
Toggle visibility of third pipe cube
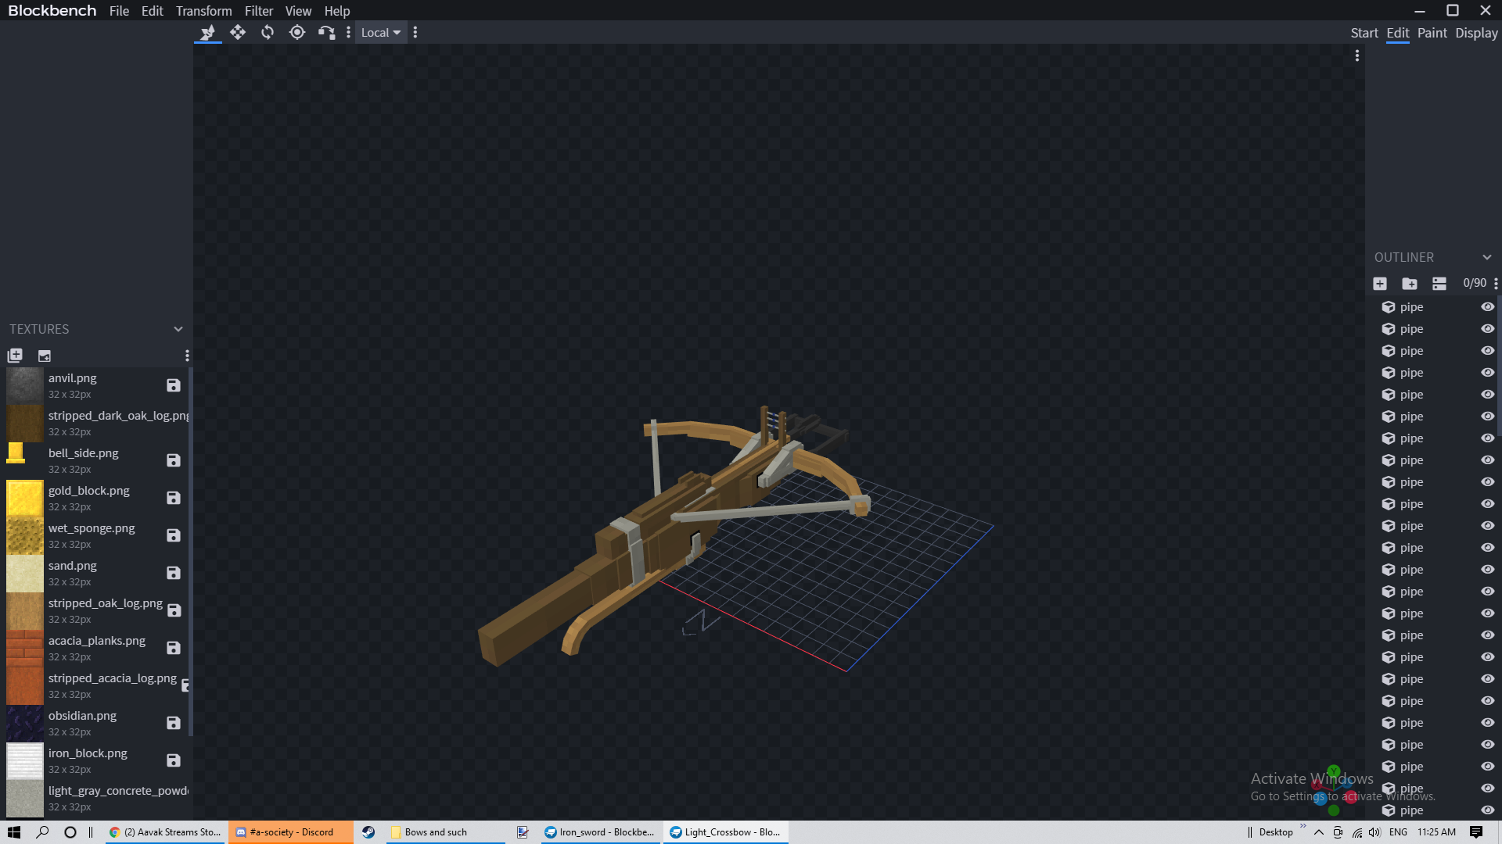click(1487, 351)
